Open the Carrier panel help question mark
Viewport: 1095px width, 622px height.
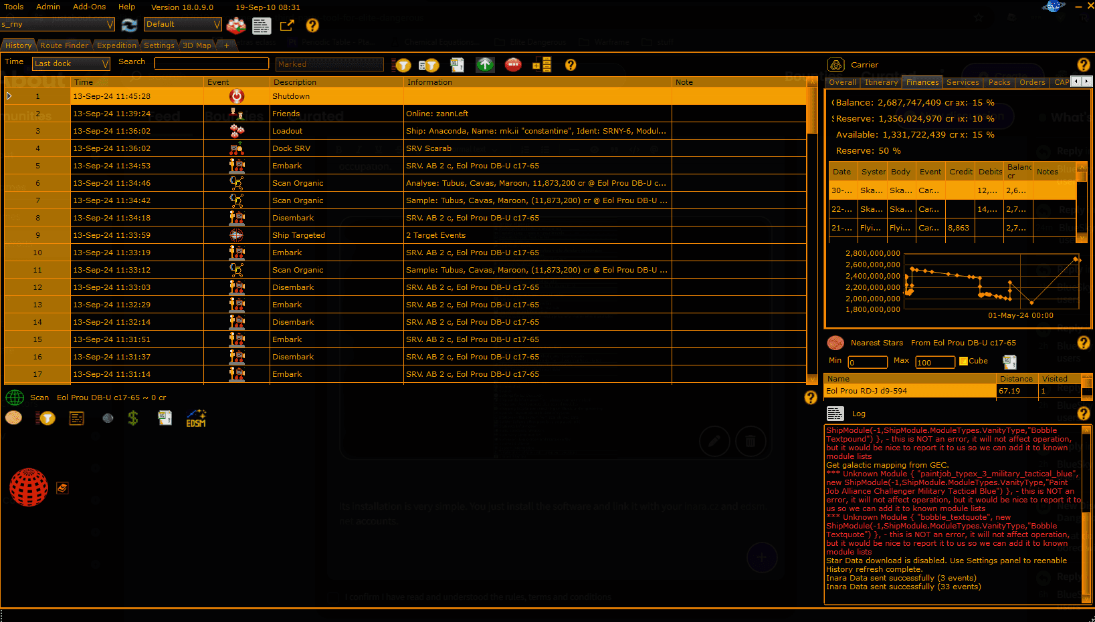coord(1083,65)
